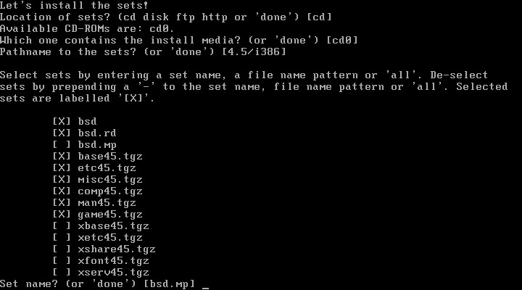Click the [cd0] install media default
522x290 pixels.
[342, 41]
